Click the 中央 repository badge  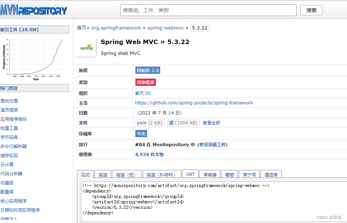coord(141,134)
